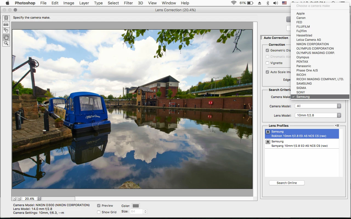Pick Leica Camera AG make
351x219 pixels.
[320, 40]
